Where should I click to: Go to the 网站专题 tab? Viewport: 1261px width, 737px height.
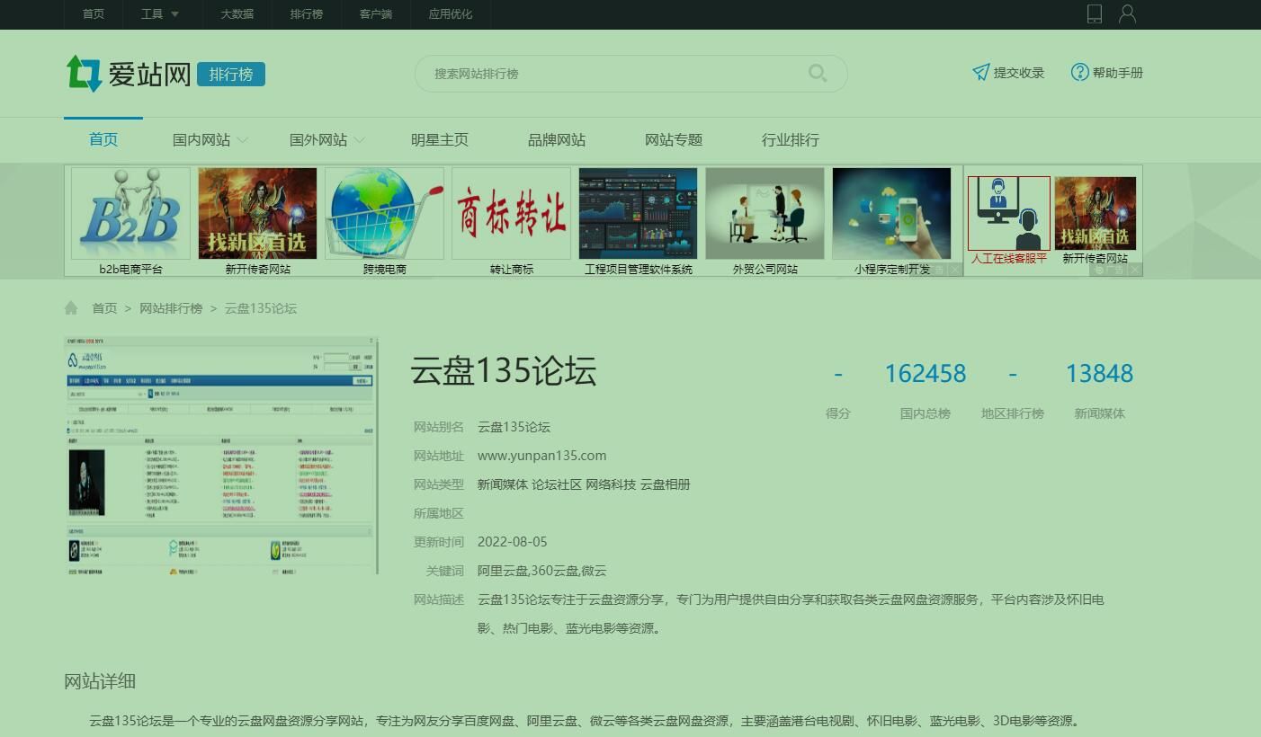[x=674, y=139]
